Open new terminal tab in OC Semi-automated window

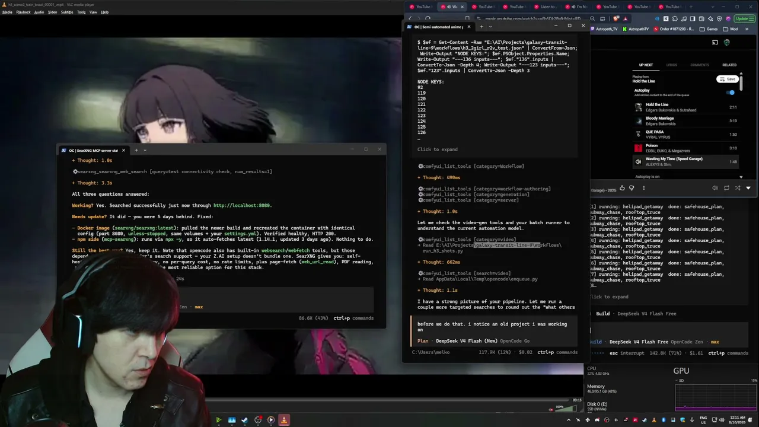481,26
